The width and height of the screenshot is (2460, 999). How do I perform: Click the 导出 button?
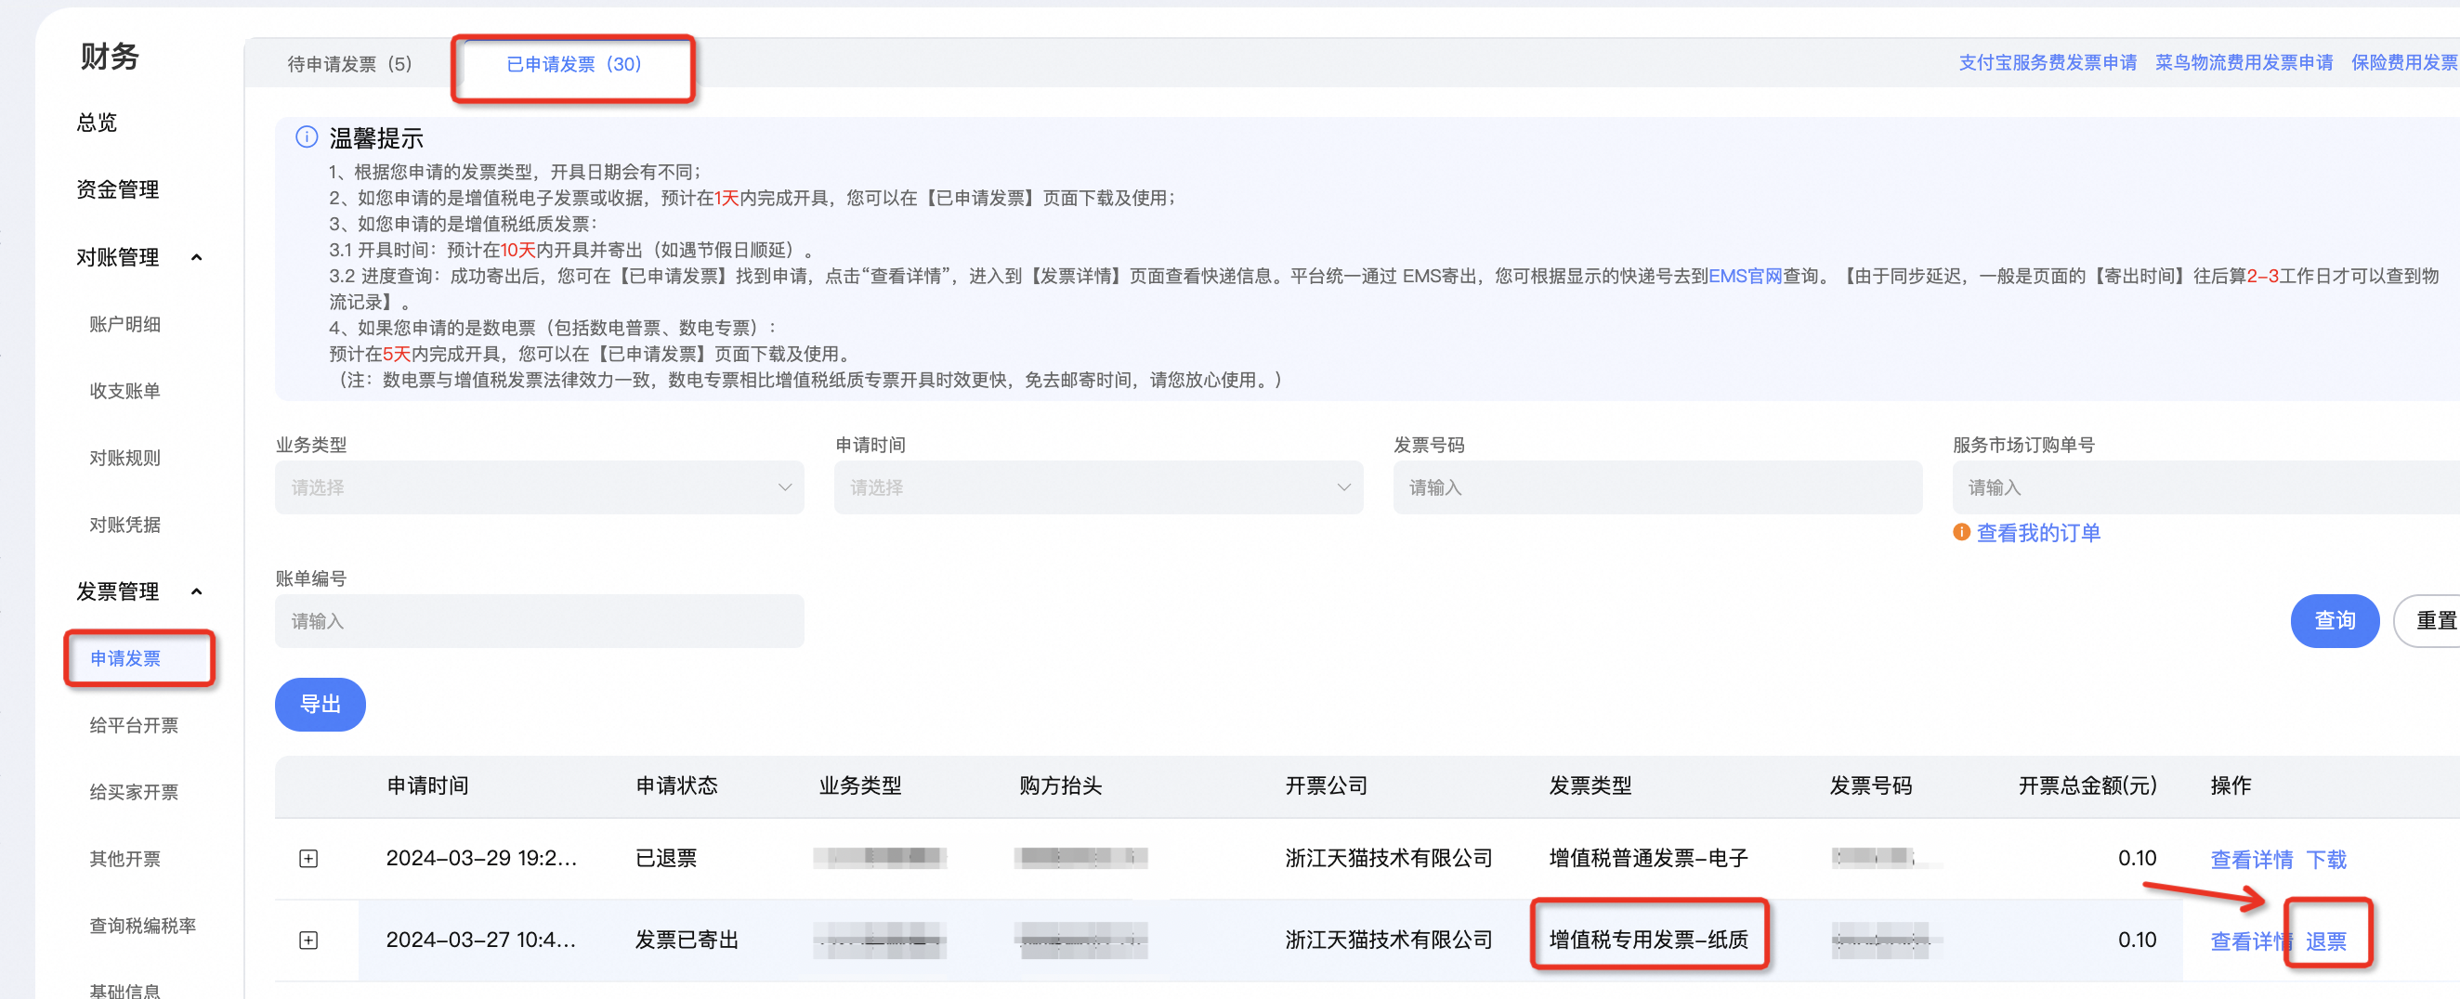pyautogui.click(x=320, y=705)
